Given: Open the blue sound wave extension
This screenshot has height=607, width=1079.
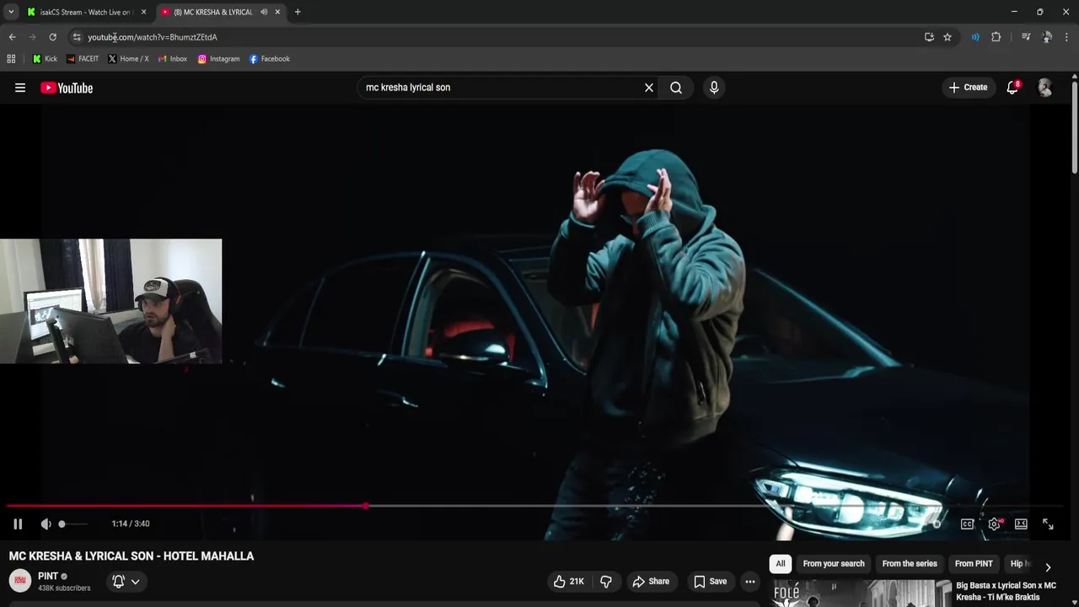Looking at the screenshot, I should pos(975,37).
